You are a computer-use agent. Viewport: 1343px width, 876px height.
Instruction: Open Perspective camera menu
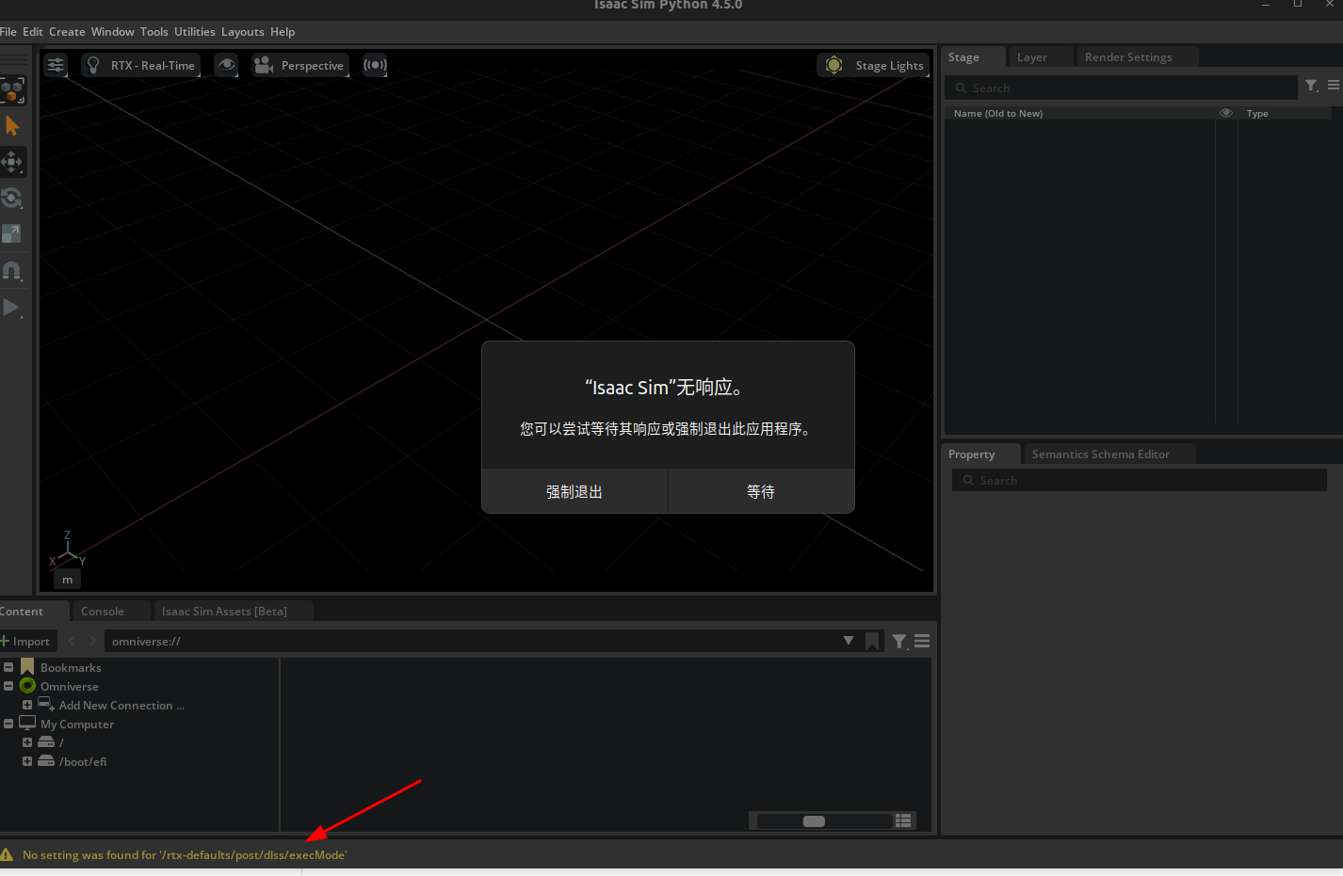(x=300, y=65)
